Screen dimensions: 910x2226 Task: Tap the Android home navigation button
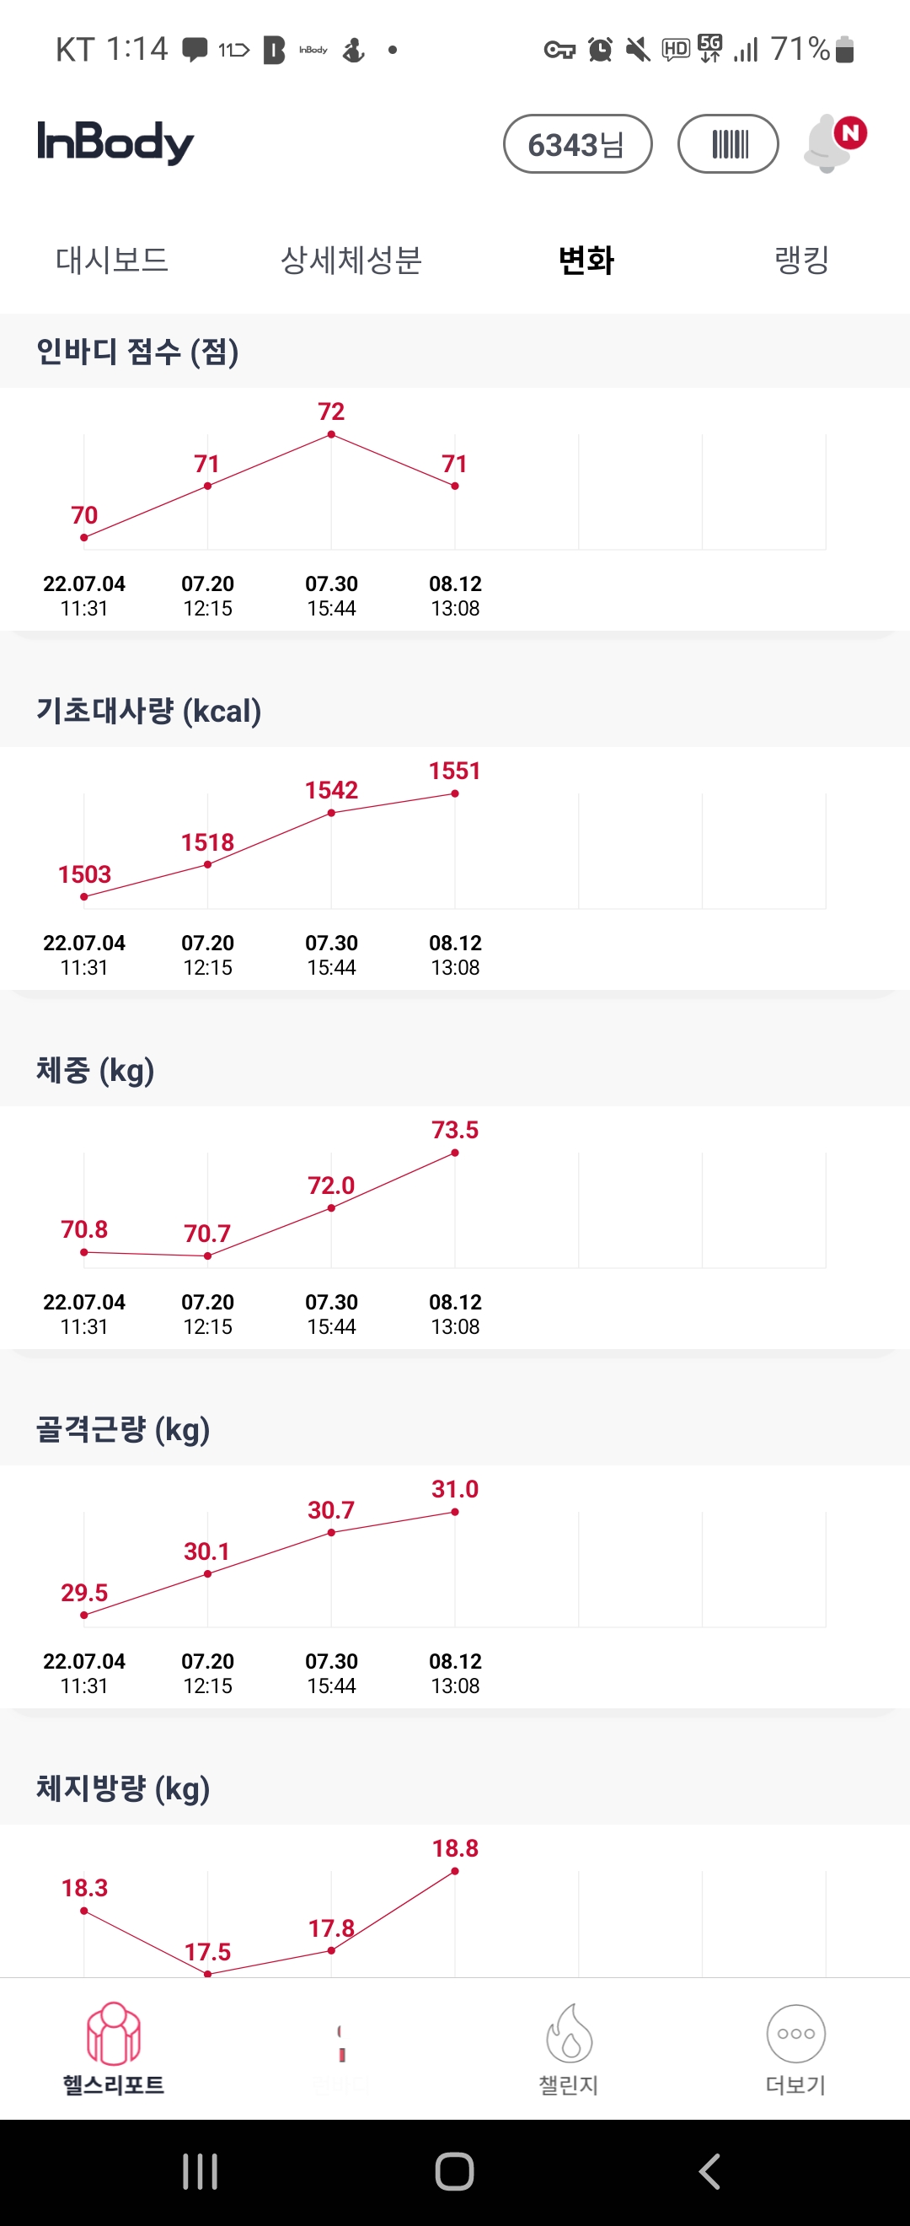pos(455,2171)
